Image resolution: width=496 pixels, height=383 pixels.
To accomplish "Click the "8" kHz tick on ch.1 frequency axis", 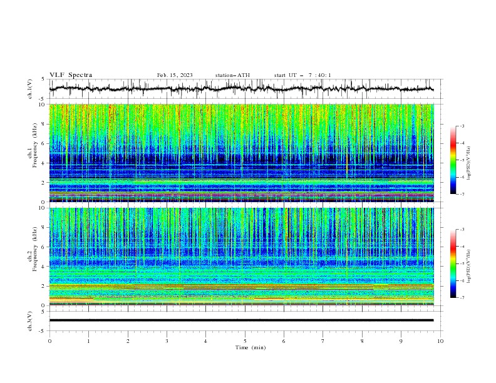I will click(44, 124).
